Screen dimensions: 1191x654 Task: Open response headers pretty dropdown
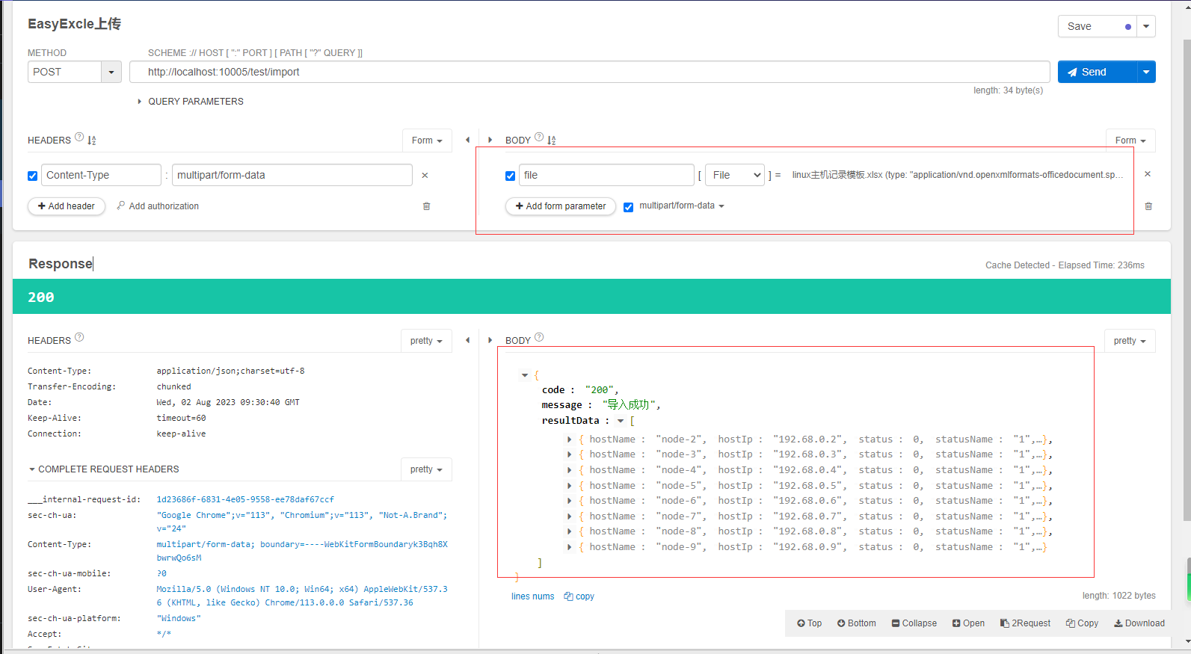pyautogui.click(x=426, y=341)
